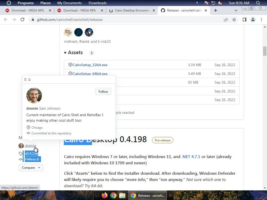Click the network display icon in tray
The height and width of the screenshot is (200, 267).
click(213, 3)
